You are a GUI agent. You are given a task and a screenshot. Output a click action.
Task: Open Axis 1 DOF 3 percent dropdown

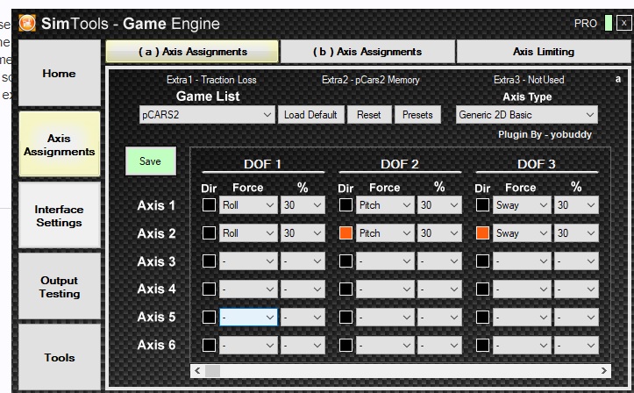(x=576, y=205)
